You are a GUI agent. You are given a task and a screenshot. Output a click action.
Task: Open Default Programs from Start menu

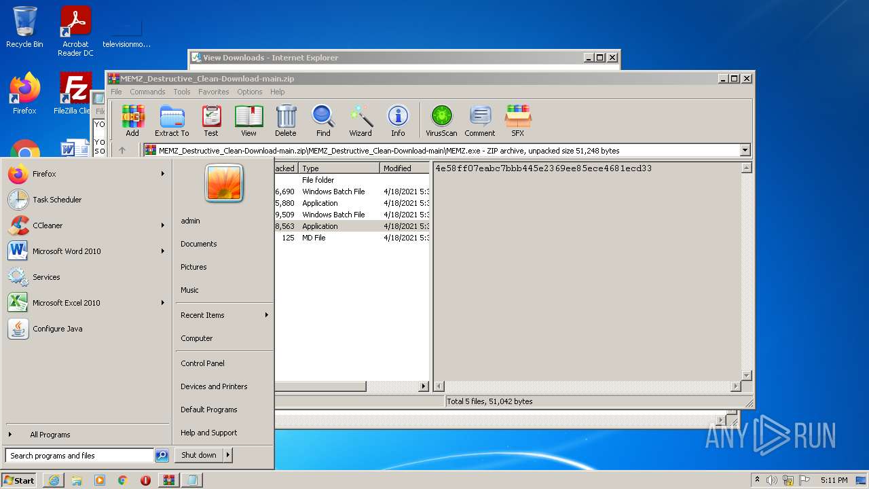209,410
